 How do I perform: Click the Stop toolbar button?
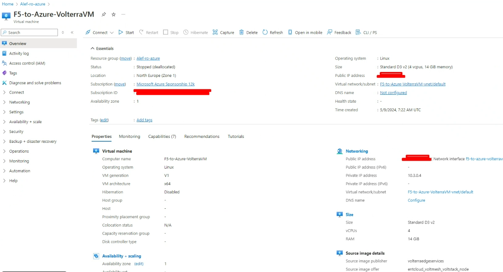[171, 33]
